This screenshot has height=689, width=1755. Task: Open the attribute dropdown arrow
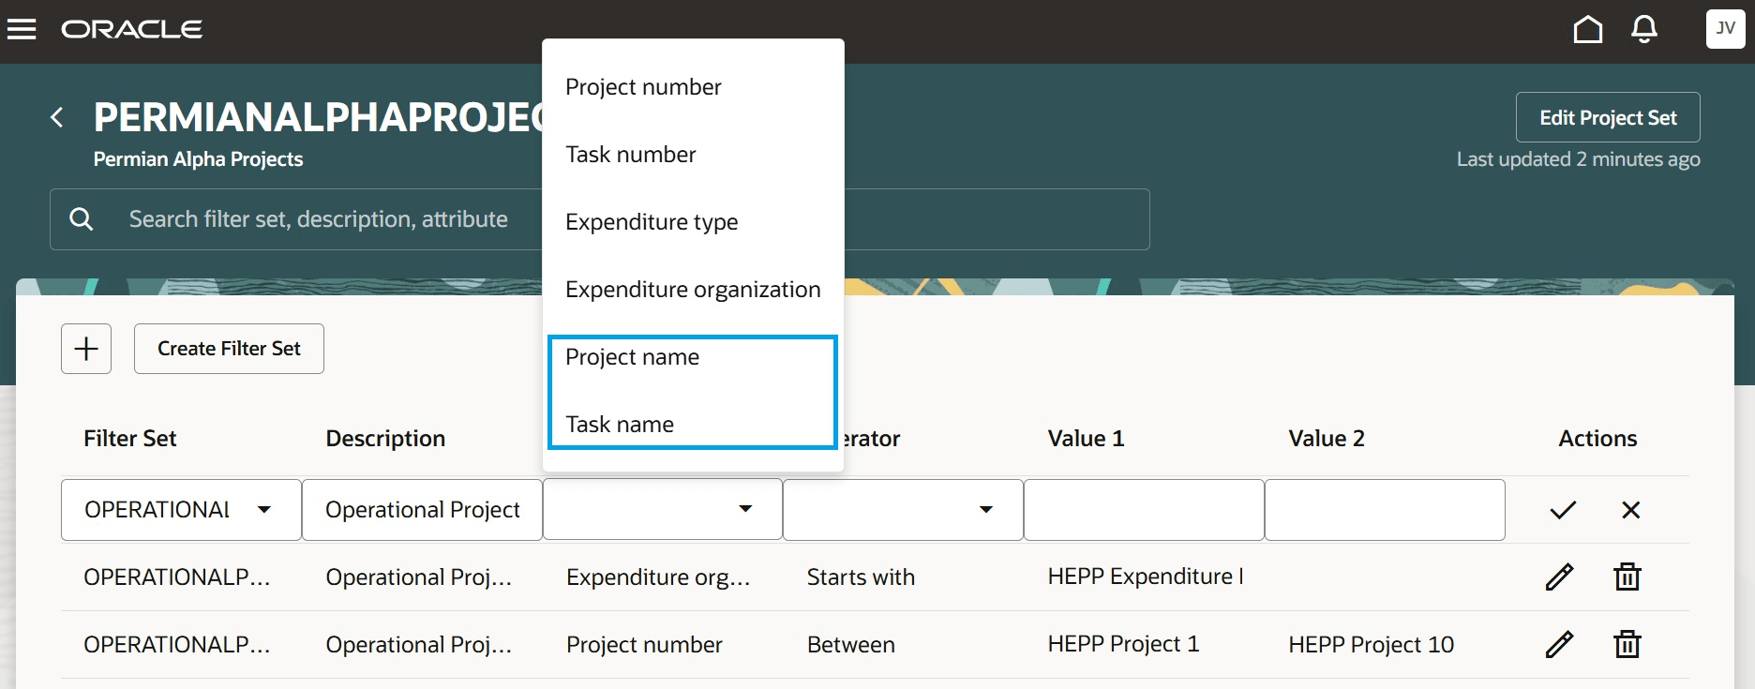click(745, 509)
